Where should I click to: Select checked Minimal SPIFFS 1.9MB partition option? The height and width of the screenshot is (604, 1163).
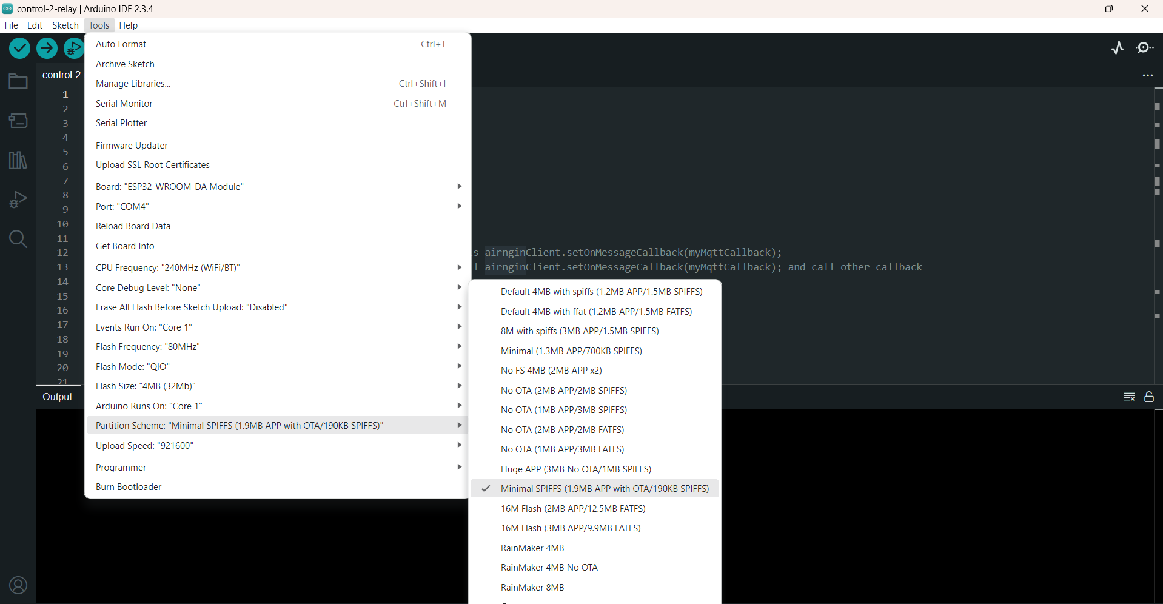(x=604, y=489)
